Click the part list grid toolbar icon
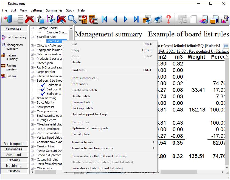Viewport: 230px width, 180px height. (x=40, y=19)
